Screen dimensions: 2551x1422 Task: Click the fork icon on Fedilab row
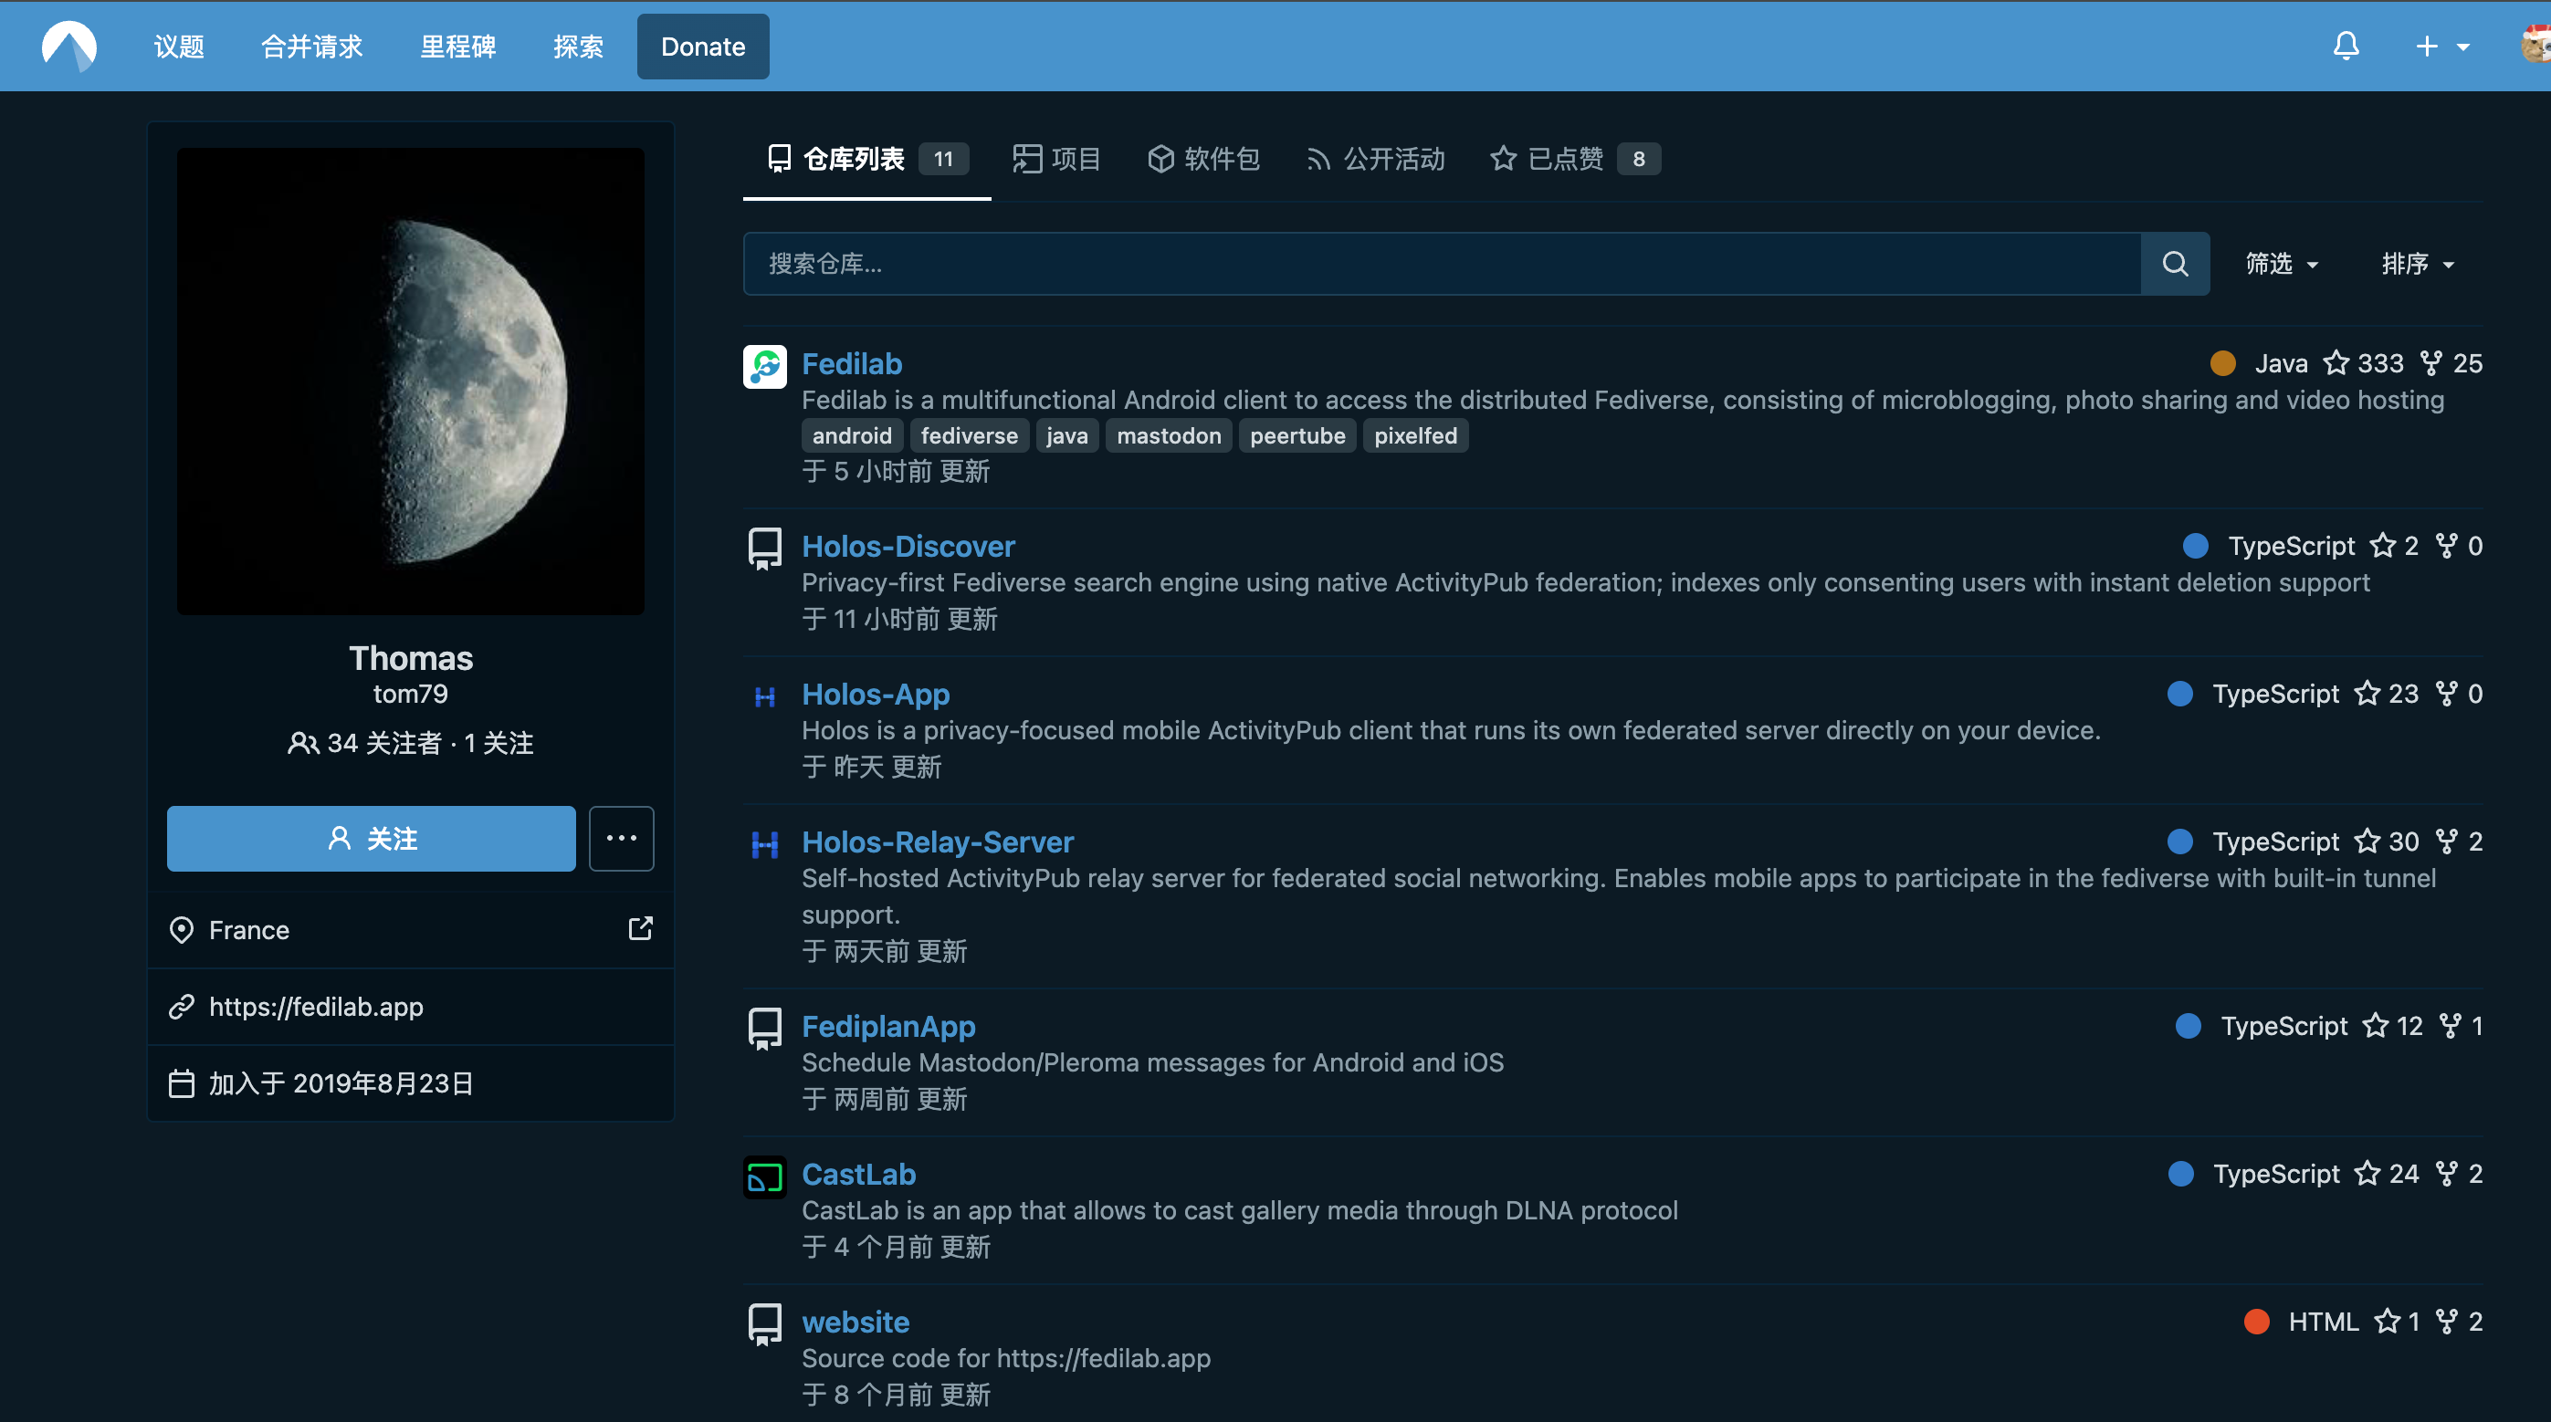click(2430, 363)
